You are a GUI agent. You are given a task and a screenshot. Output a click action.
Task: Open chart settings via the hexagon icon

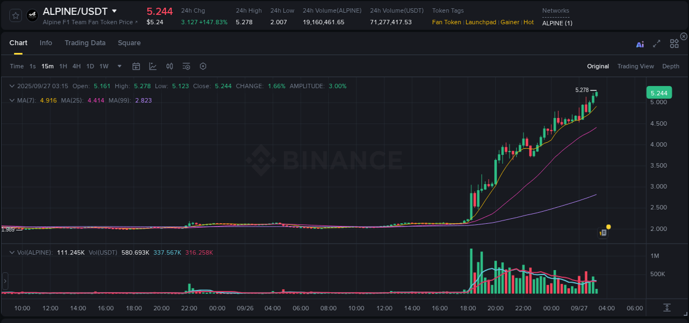coord(203,66)
